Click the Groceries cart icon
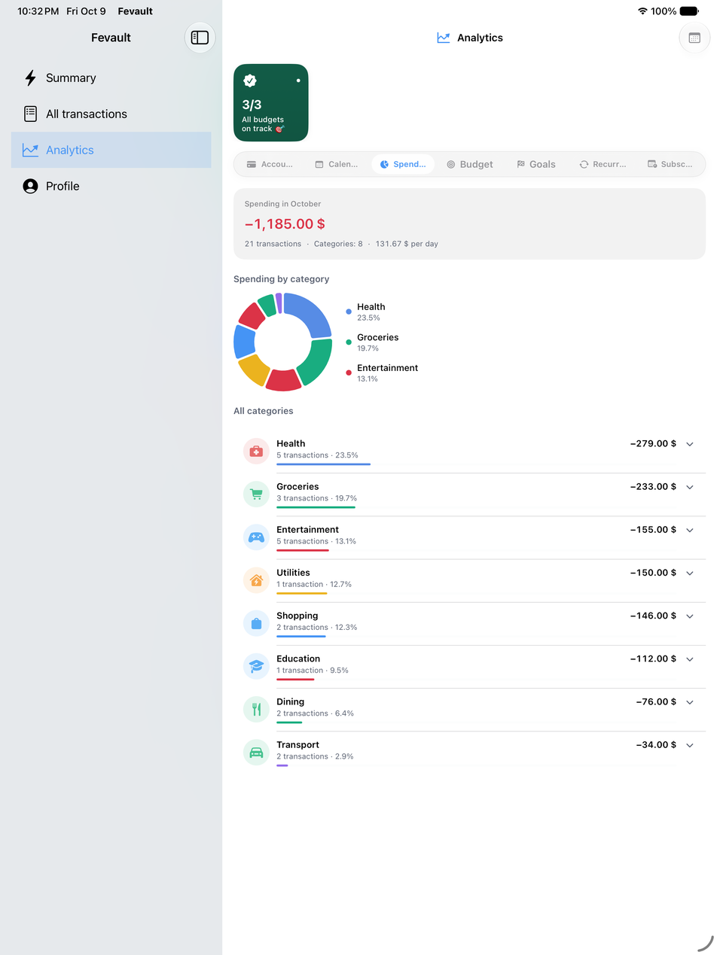Image resolution: width=717 pixels, height=955 pixels. pyautogui.click(x=256, y=494)
